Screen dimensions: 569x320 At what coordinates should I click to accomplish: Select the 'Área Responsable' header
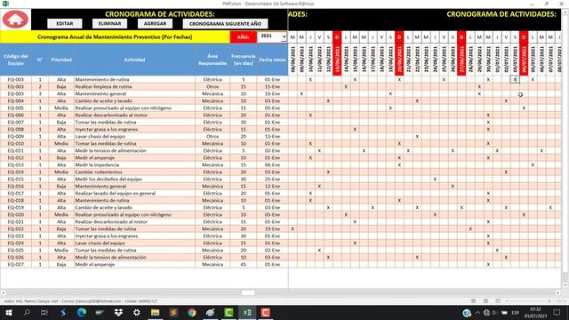(x=212, y=60)
